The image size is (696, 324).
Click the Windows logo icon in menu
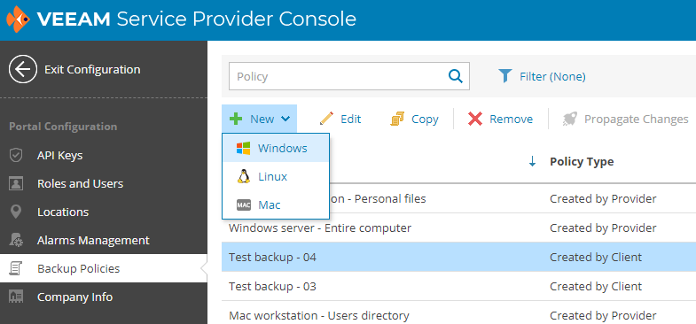coord(243,148)
